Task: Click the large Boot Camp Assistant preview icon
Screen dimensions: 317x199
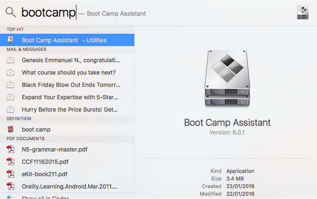Action: [x=227, y=78]
